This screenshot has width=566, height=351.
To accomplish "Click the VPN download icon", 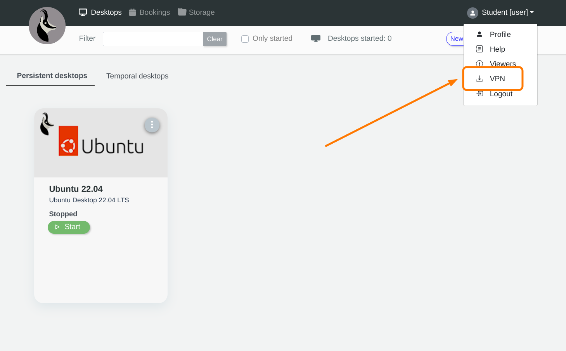I will 479,78.
